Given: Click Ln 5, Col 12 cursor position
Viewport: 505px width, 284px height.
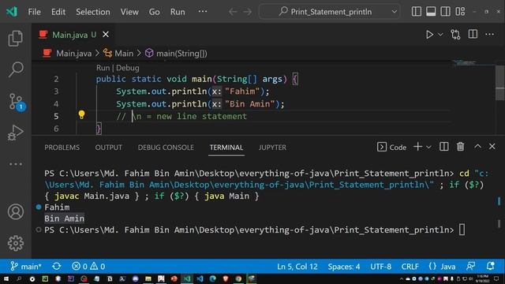Looking at the screenshot, I should click(x=297, y=267).
